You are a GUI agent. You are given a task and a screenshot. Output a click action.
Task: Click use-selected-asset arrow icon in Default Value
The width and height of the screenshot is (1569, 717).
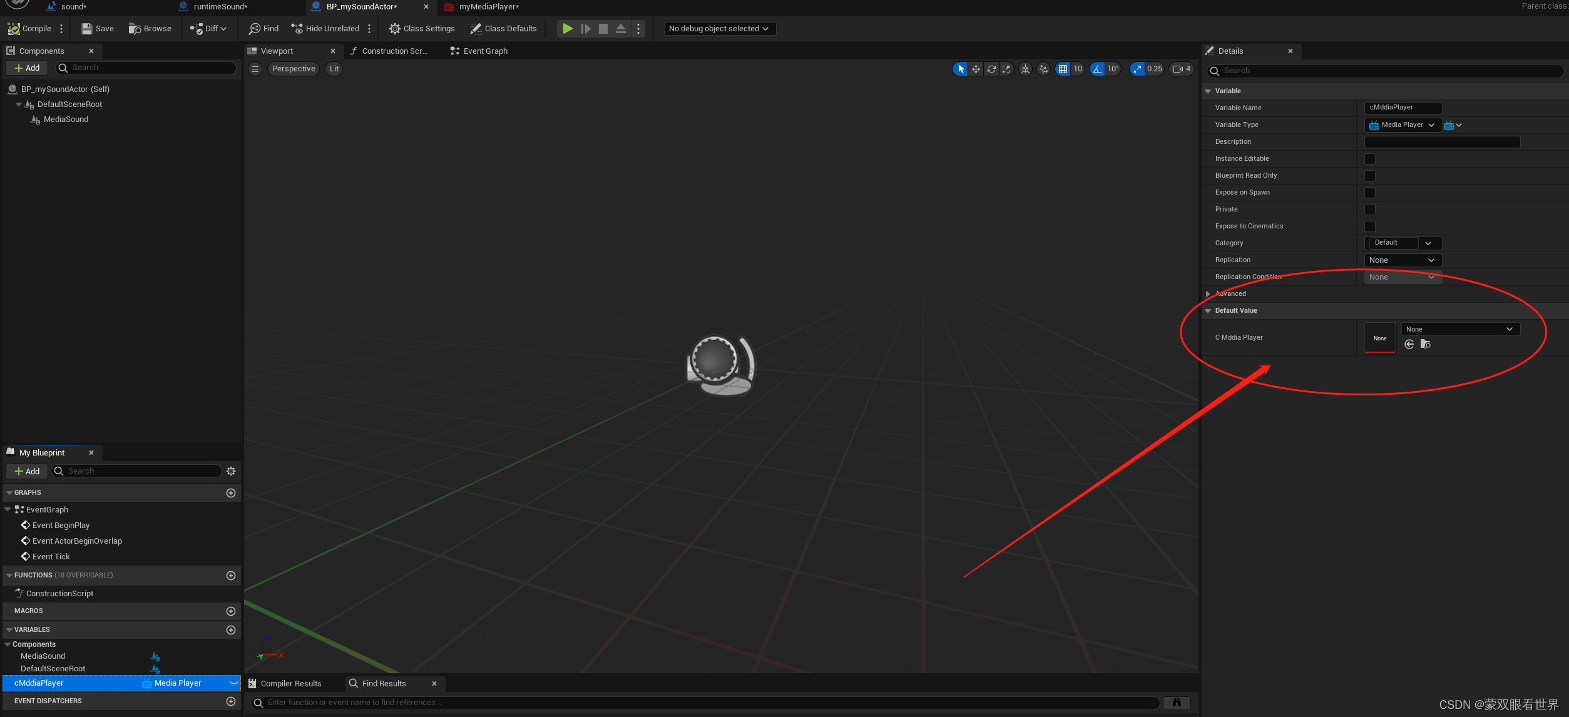(x=1409, y=344)
